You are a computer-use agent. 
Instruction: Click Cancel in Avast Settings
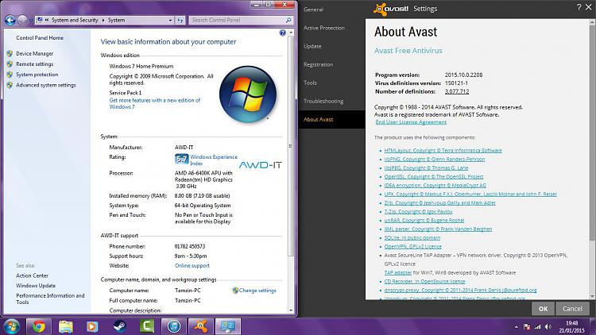572,309
